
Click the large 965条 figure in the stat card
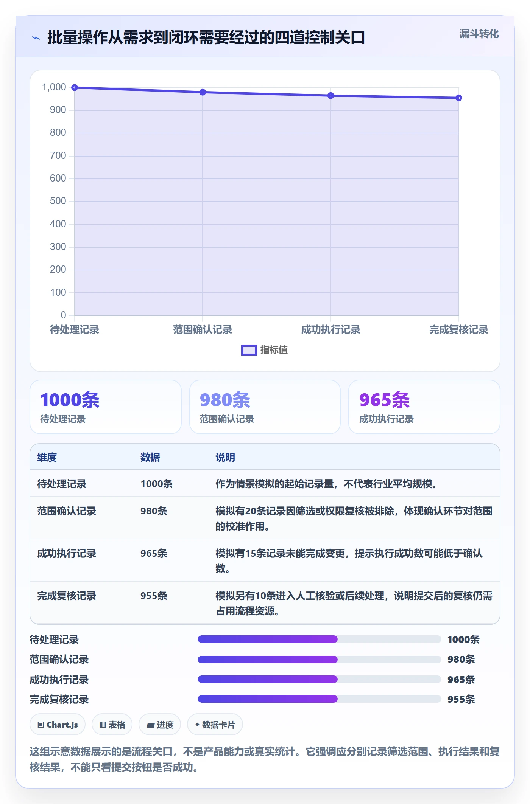384,400
